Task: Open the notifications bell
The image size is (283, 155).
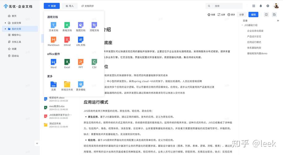Action: click(x=261, y=6)
